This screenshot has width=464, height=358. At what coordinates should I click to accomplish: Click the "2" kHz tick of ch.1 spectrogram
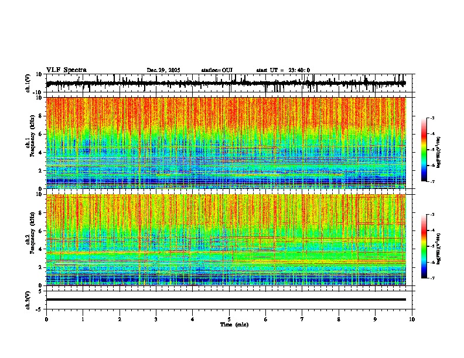pos(41,171)
